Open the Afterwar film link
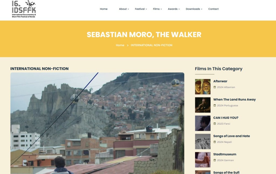 coord(220,81)
